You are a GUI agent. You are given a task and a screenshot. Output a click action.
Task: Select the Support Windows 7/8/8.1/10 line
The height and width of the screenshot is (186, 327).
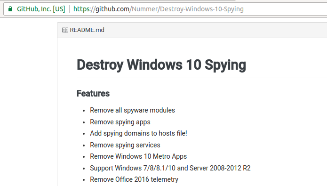170,168
